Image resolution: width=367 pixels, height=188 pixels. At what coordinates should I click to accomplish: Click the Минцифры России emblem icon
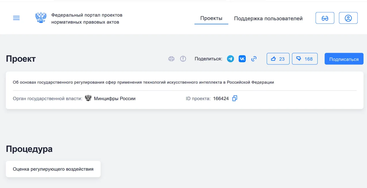tap(88, 98)
